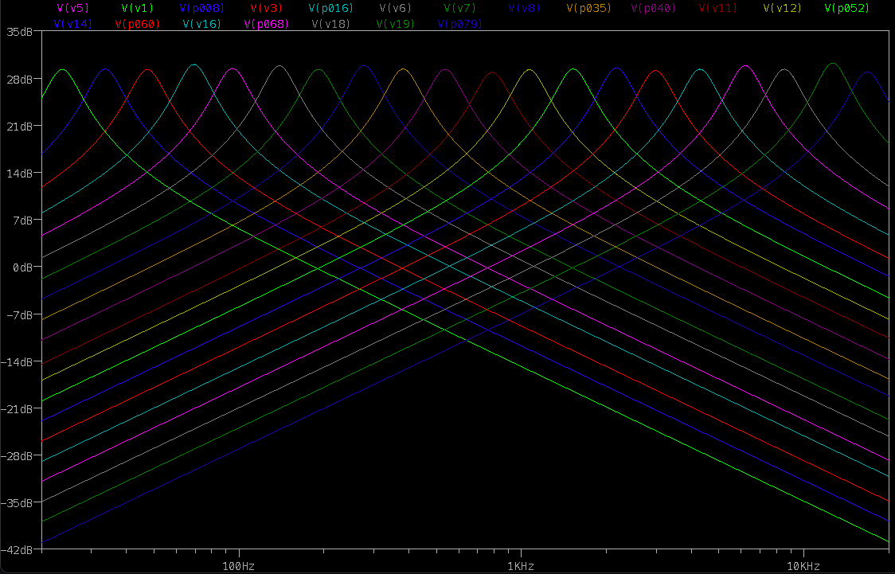The image size is (895, 574).
Task: Click the 1KHz frequency axis label
Action: [521, 566]
